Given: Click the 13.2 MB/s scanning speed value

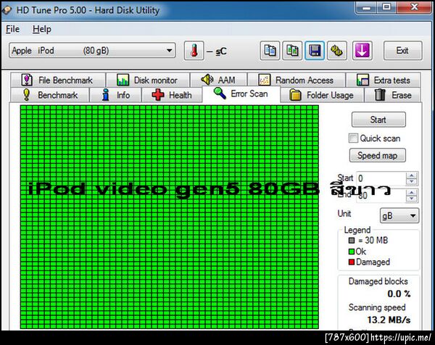Looking at the screenshot, I should point(389,320).
